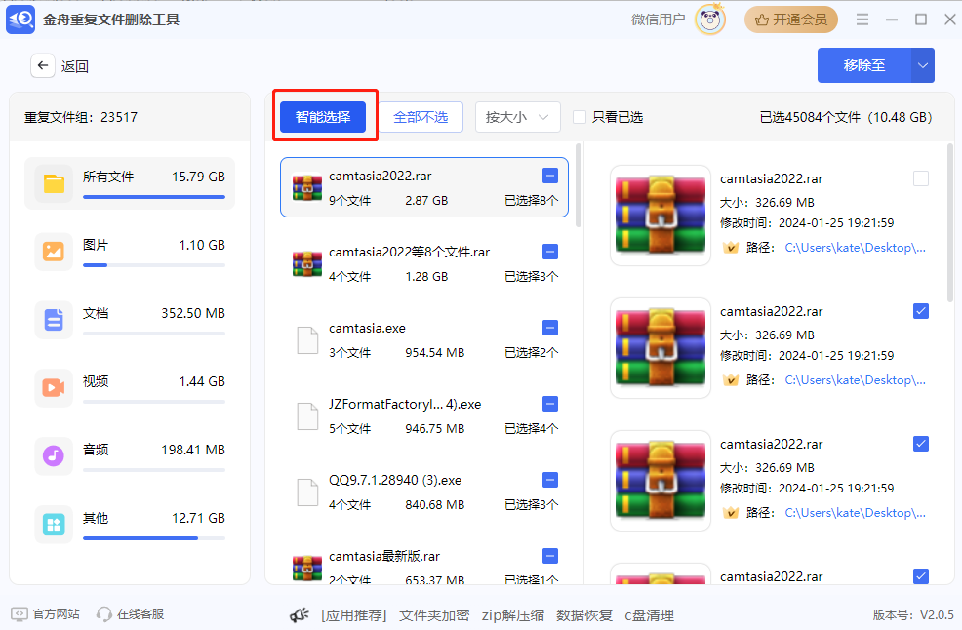This screenshot has width=962, height=630.
Task: Click the 其他 size progress bar
Action: (x=154, y=538)
